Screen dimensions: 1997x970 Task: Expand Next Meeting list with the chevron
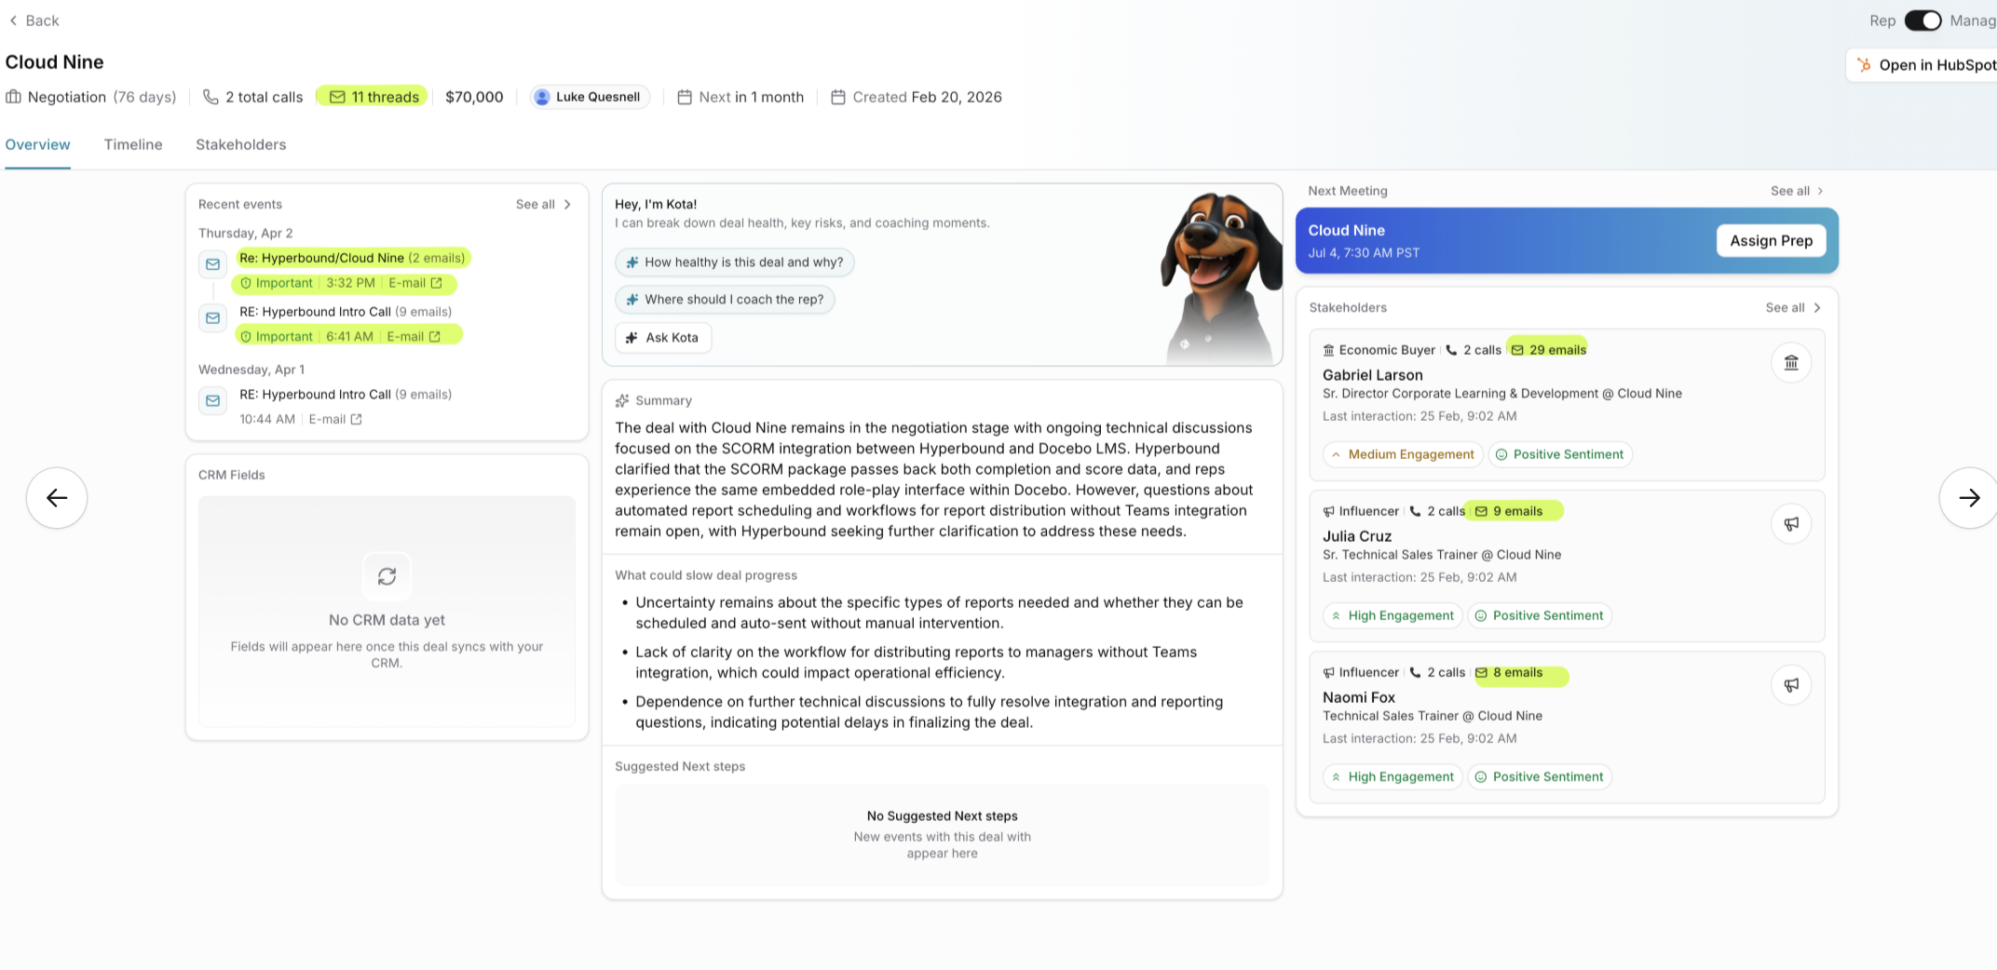point(1821,191)
